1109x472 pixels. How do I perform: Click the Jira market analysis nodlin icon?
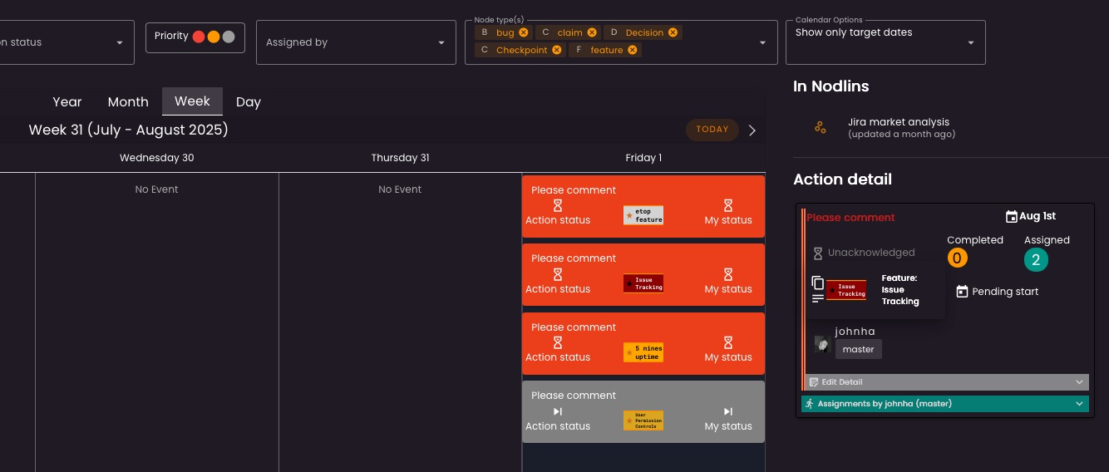click(x=821, y=127)
